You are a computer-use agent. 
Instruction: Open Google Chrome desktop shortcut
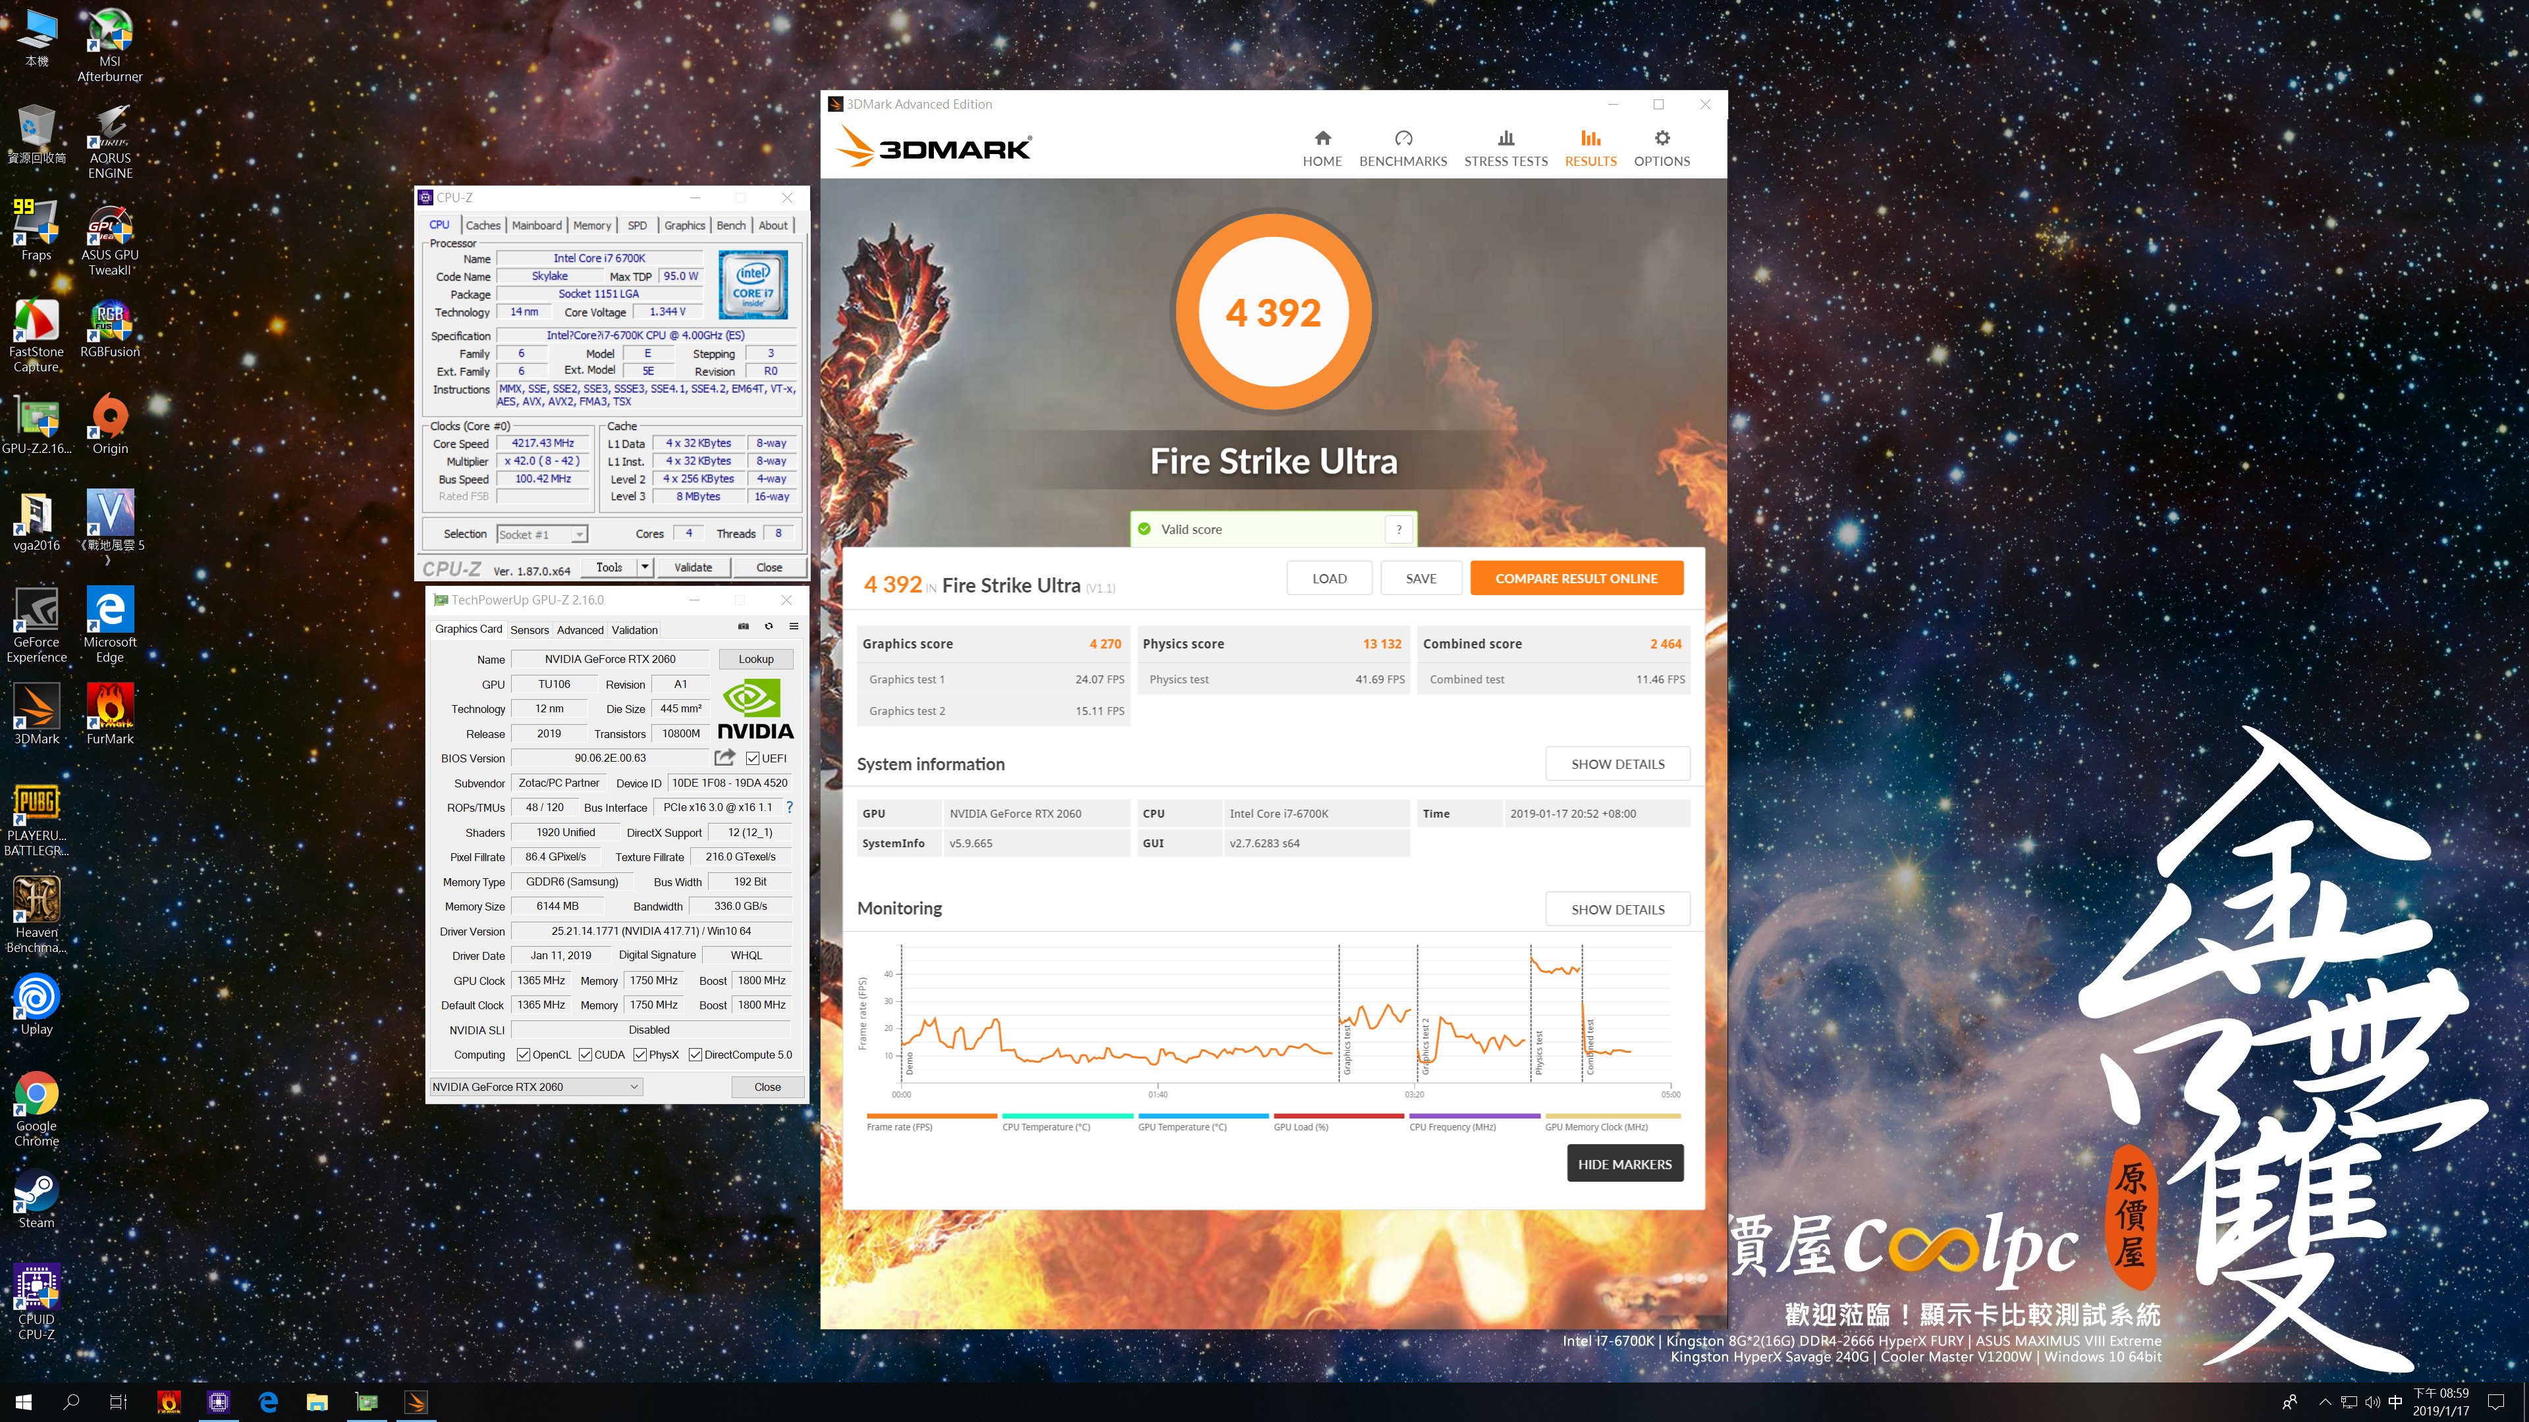click(x=36, y=1109)
